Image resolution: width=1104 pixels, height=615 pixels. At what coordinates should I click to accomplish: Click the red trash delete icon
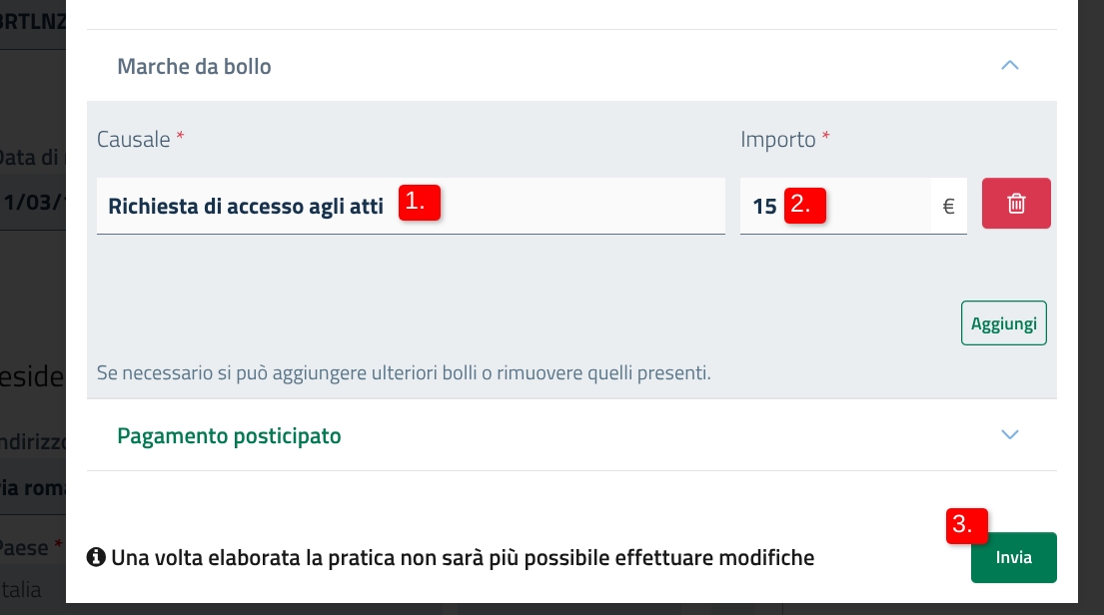[x=1016, y=204]
